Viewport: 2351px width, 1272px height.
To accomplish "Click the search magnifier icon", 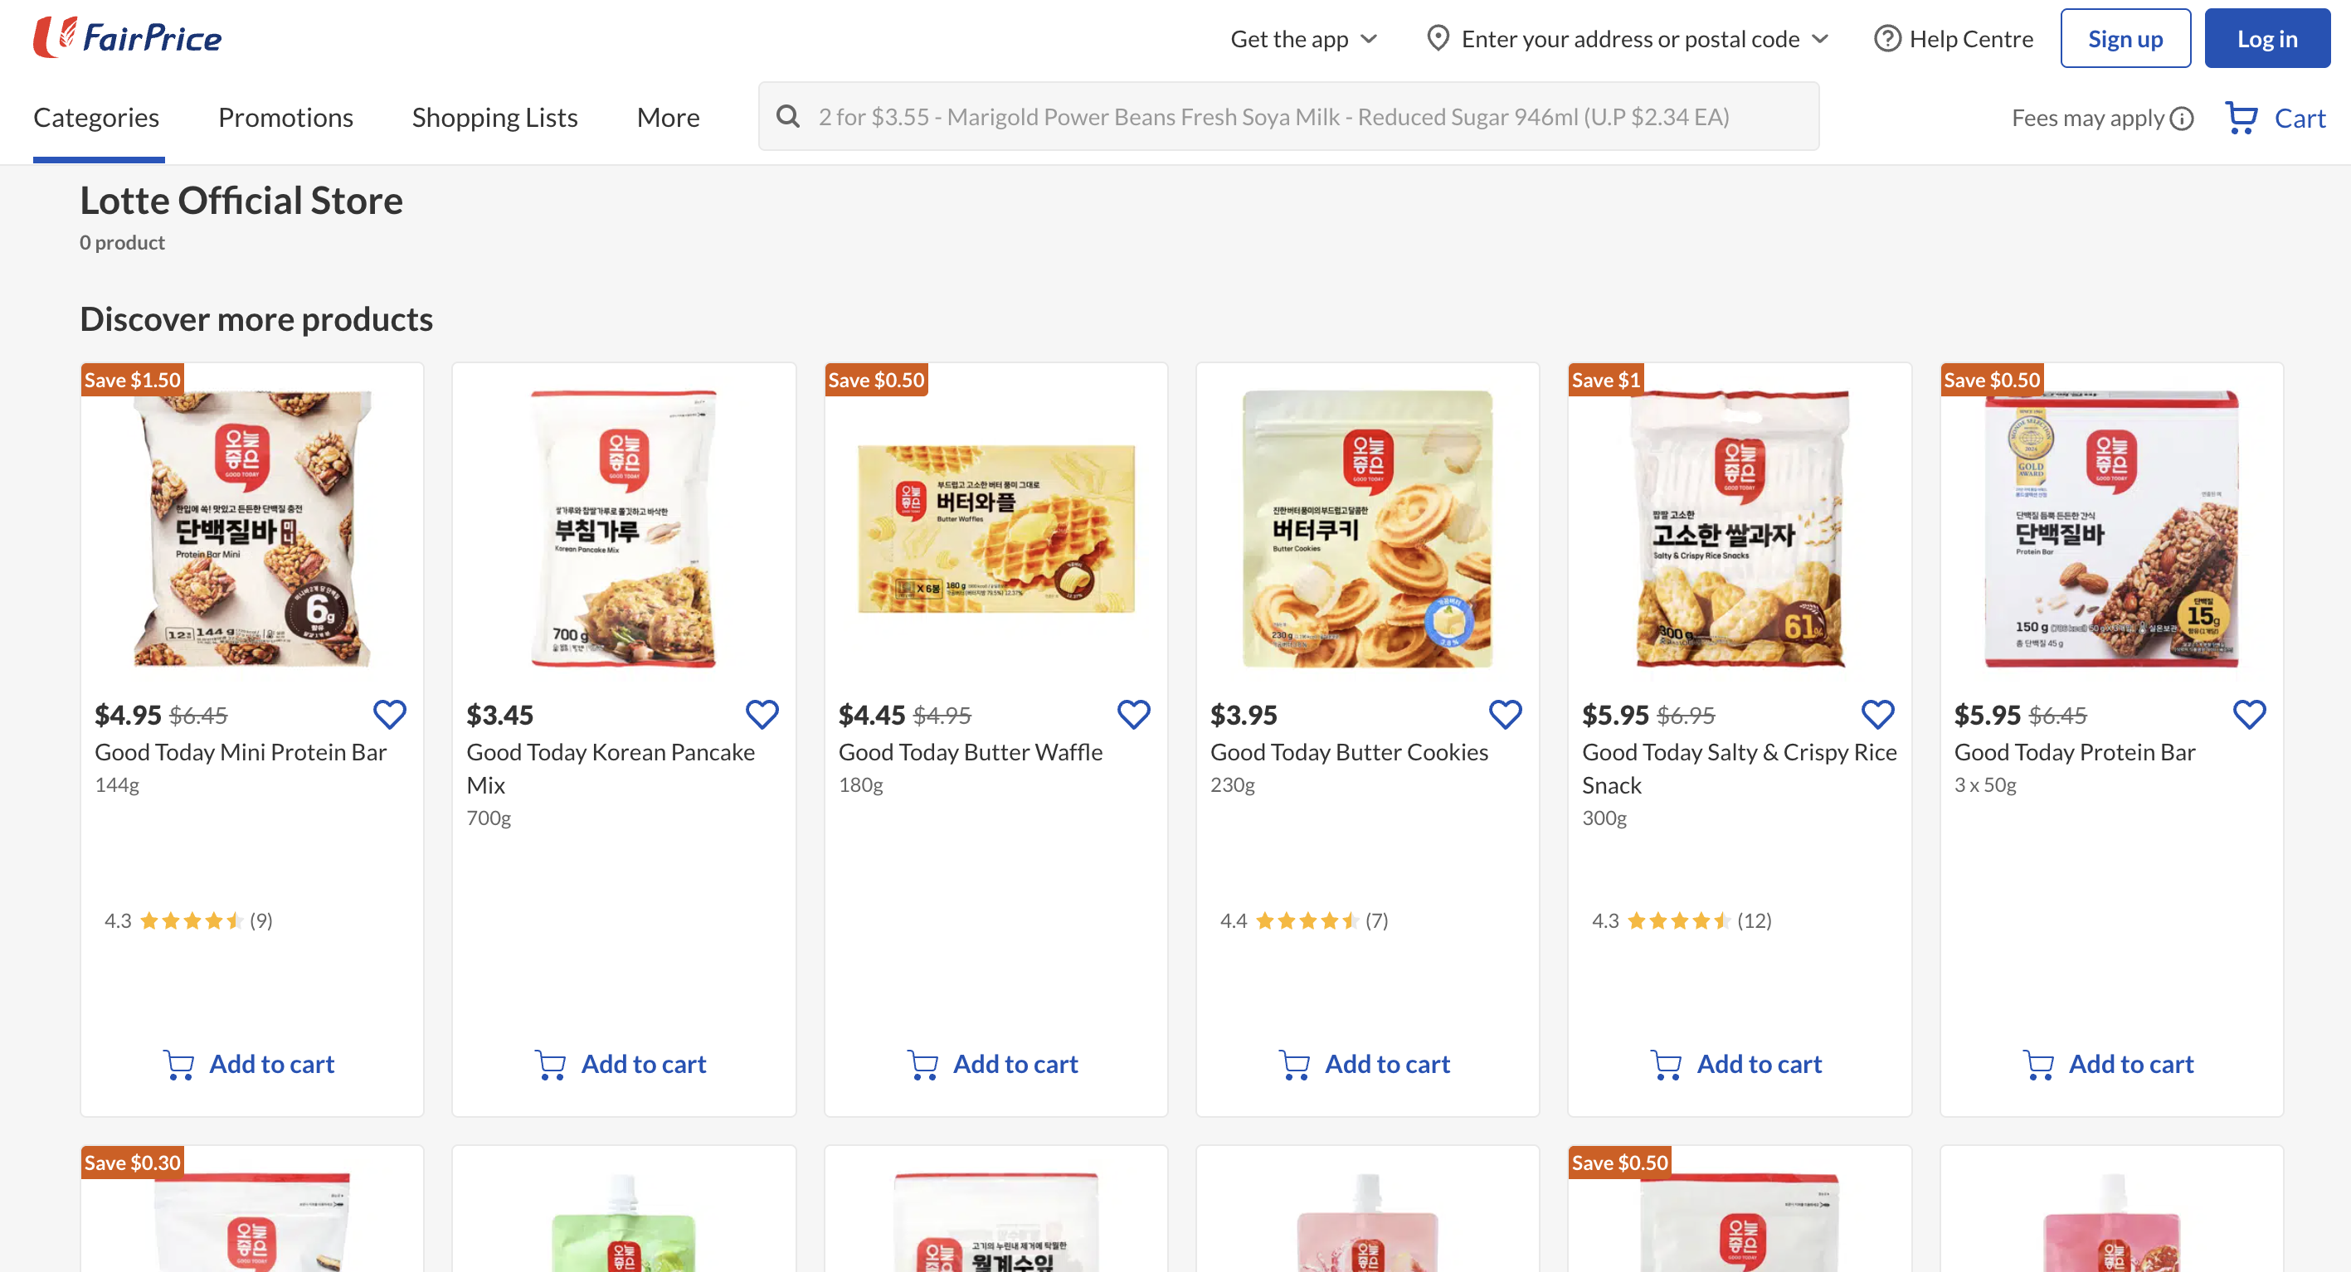I will pyautogui.click(x=787, y=116).
